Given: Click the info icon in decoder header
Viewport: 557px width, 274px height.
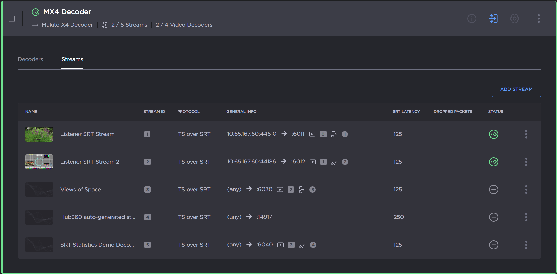Looking at the screenshot, I should pos(472,19).
